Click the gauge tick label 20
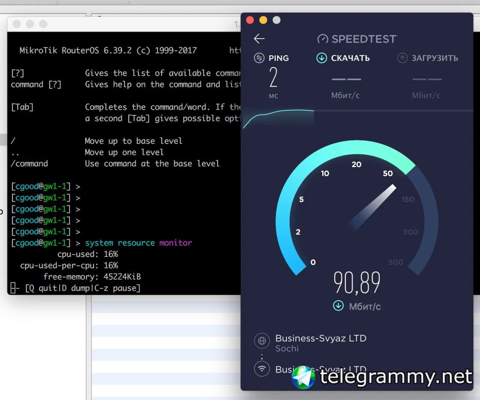 pos(357,165)
